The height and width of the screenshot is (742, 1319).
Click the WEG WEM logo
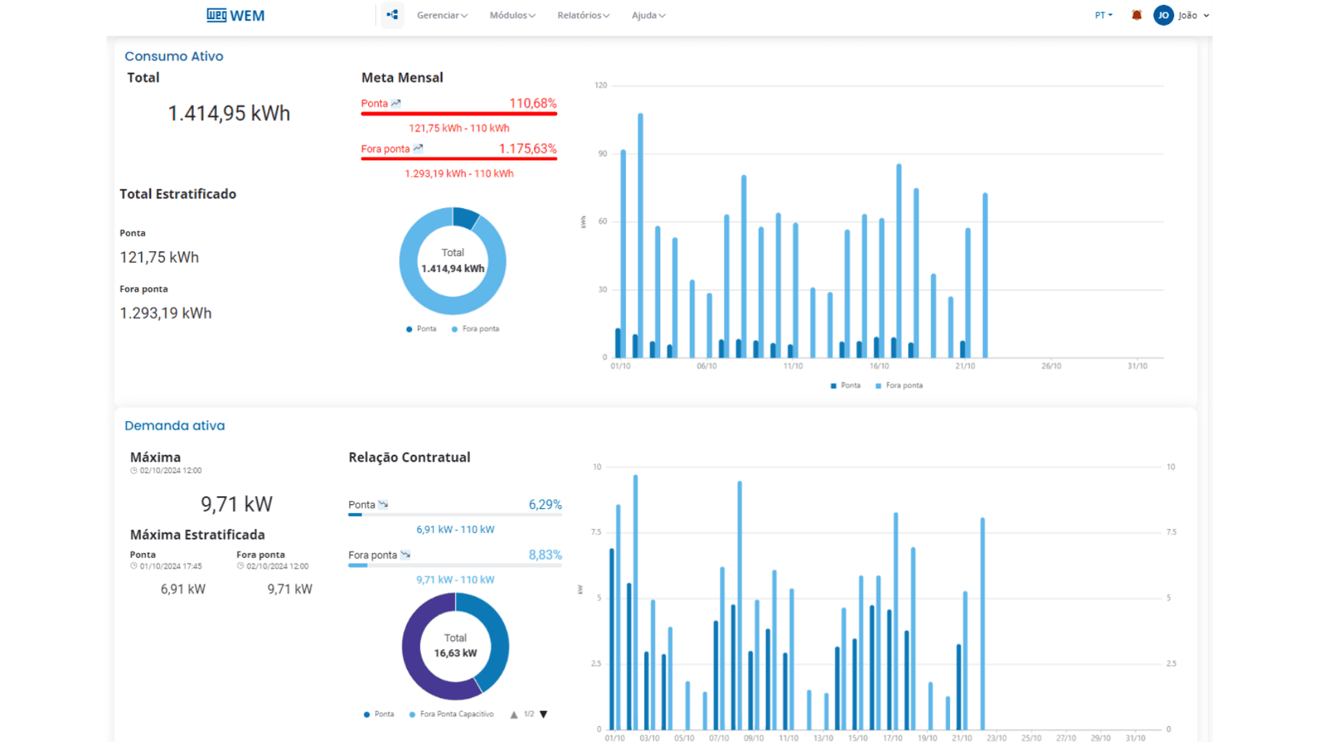236,15
